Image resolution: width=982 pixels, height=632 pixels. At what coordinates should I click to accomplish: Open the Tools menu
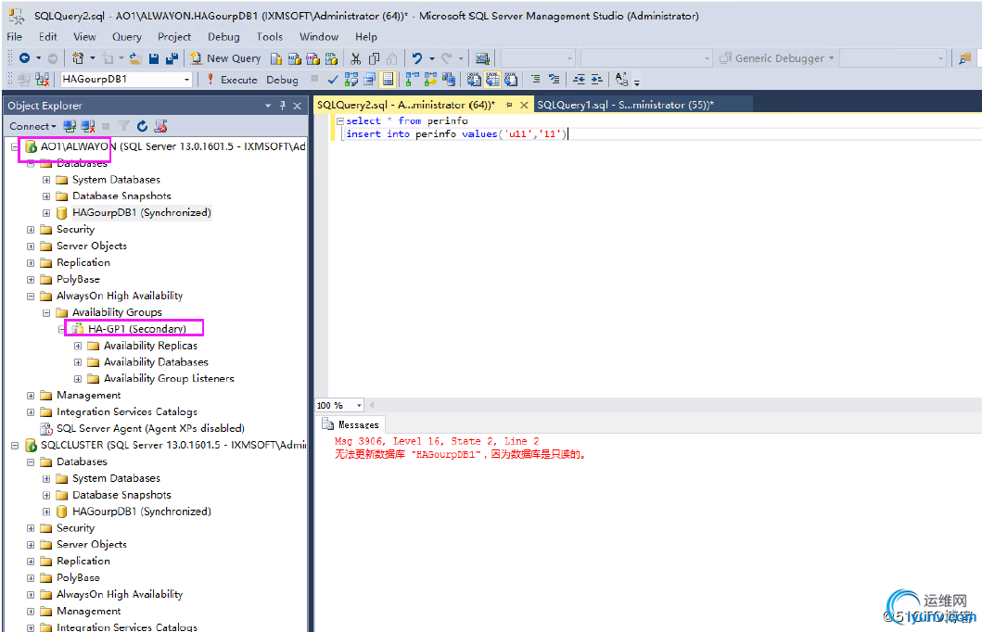point(269,37)
